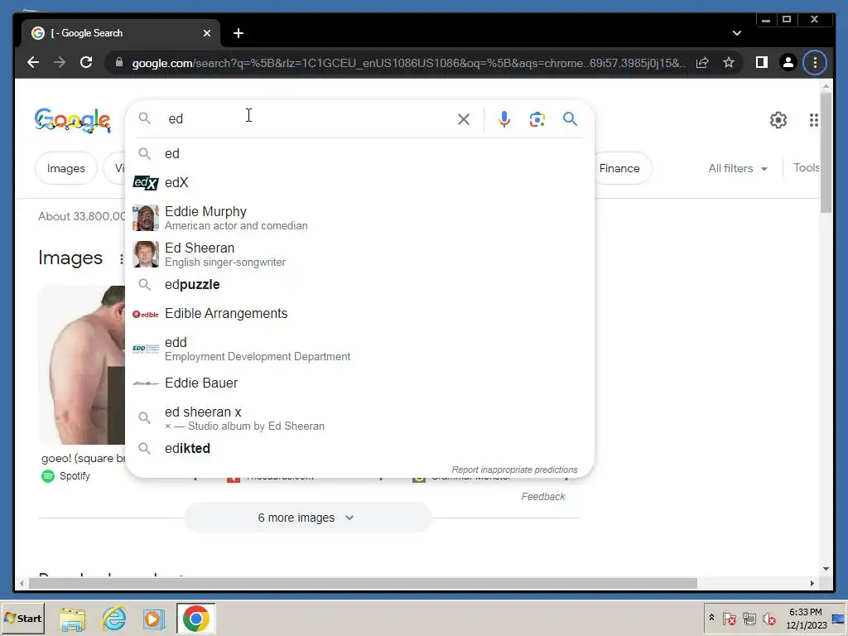The width and height of the screenshot is (848, 636).
Task: Click the browser back arrow
Action: tap(33, 62)
